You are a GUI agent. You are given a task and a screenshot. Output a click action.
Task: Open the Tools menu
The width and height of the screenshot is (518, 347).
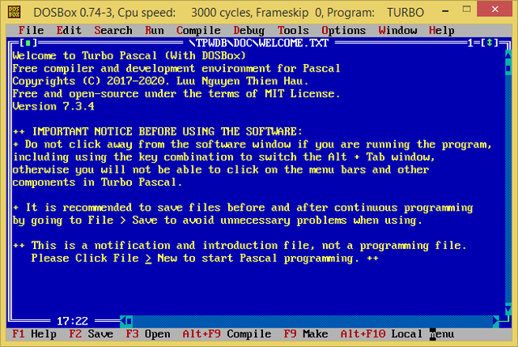pyautogui.click(x=293, y=31)
